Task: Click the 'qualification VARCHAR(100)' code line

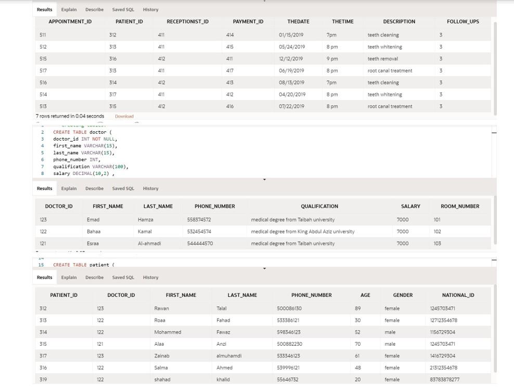Action: (x=91, y=167)
